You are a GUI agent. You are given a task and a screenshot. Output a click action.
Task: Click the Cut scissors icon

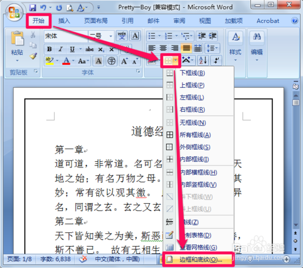33,35
